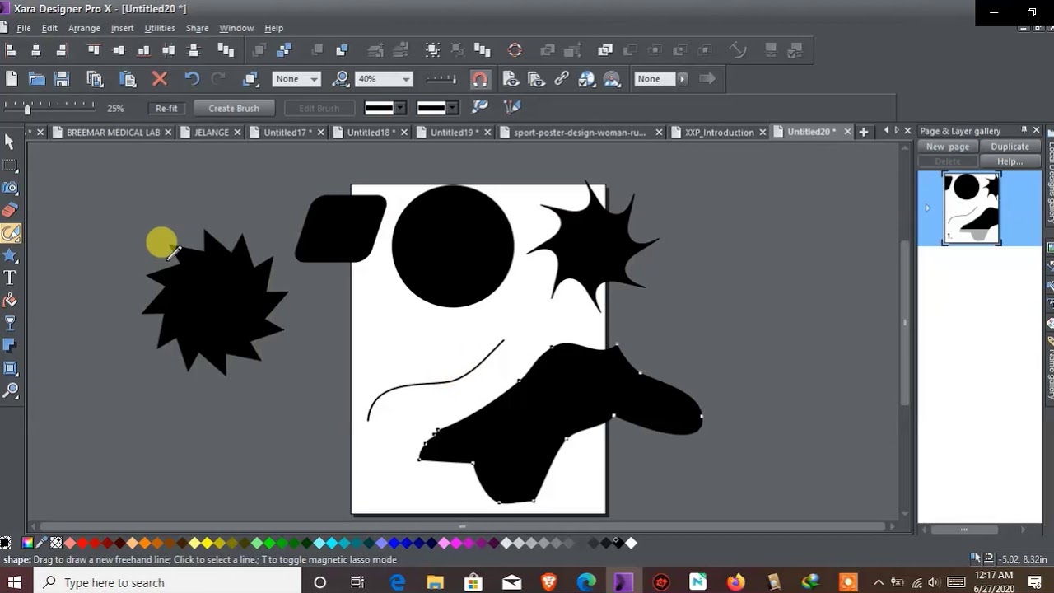This screenshot has height=593, width=1054.
Task: Open the colour editor icon
Action: (27, 543)
